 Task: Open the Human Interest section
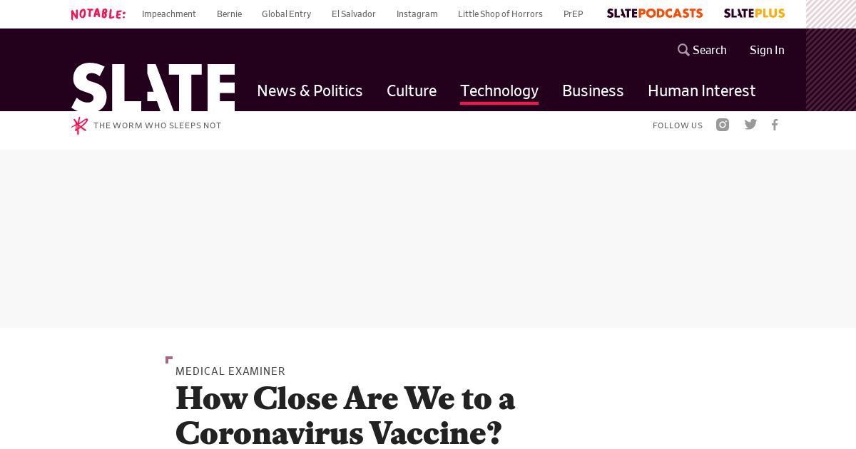coord(701,91)
